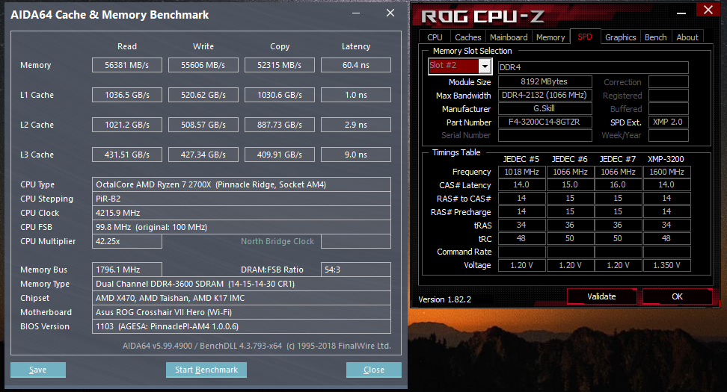Click Memory Write value 55606 MB/s
Image resolution: width=727 pixels, height=392 pixels.
(x=203, y=65)
